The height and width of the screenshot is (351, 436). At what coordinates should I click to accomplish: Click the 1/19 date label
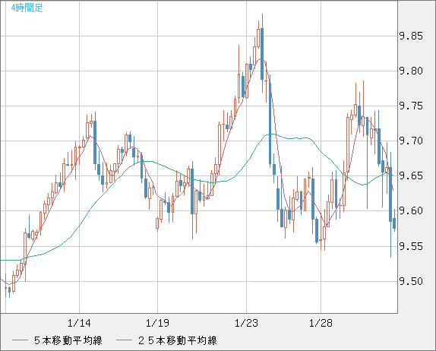click(157, 323)
